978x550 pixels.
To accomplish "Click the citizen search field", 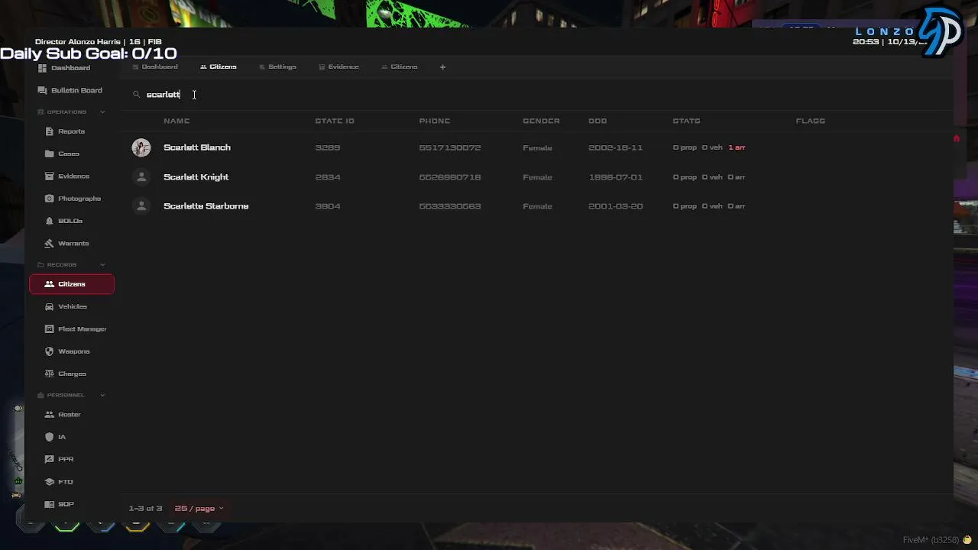I will [x=535, y=95].
